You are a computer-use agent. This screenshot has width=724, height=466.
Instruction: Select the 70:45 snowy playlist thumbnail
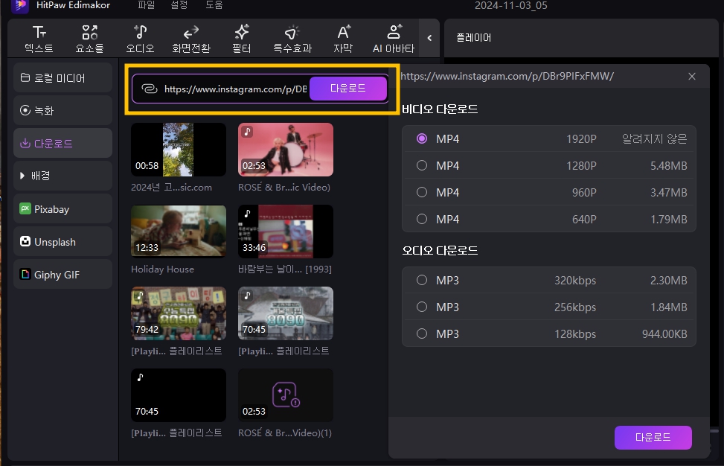(286, 313)
